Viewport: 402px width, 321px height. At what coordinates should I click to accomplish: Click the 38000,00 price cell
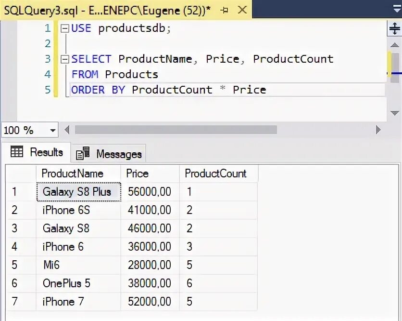click(x=150, y=283)
